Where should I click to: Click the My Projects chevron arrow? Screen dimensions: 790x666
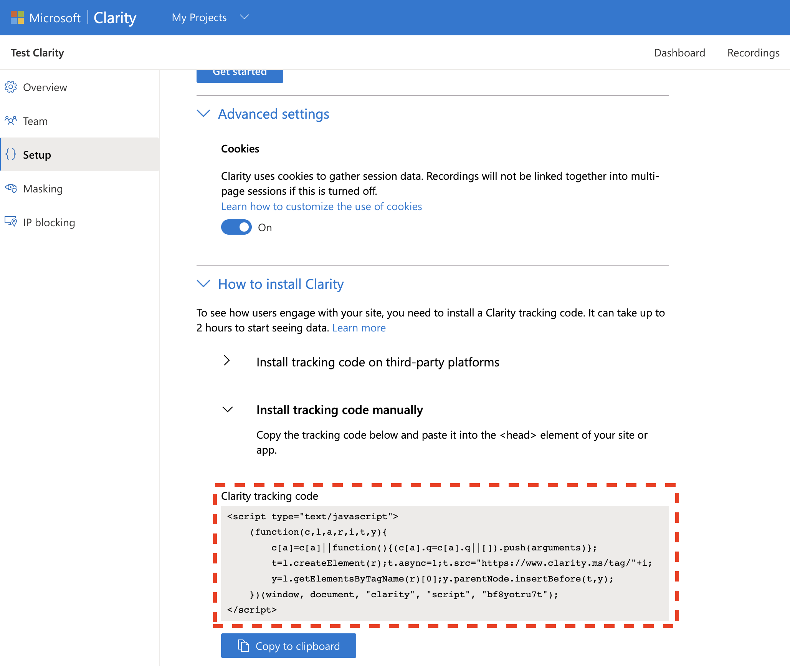[x=244, y=17]
